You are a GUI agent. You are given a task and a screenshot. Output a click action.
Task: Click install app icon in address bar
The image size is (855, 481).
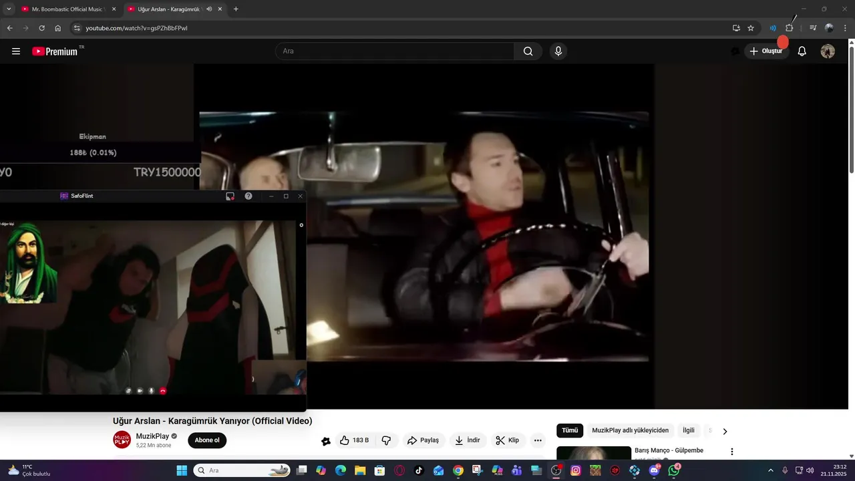tap(736, 28)
